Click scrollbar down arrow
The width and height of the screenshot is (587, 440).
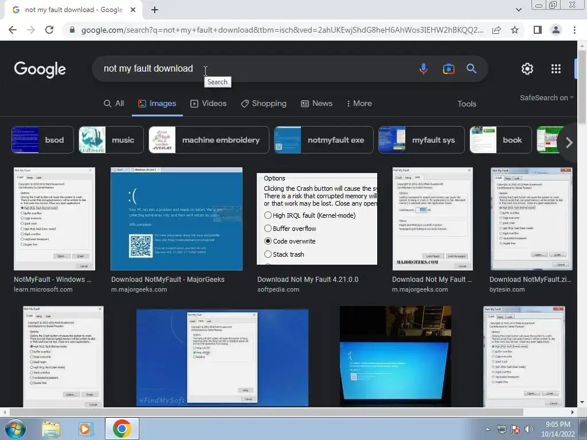582,403
